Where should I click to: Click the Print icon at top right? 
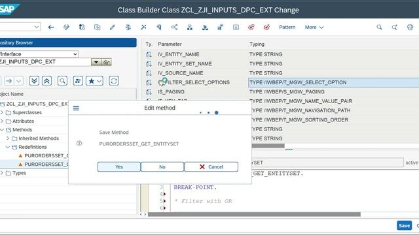pyautogui.click(x=410, y=27)
